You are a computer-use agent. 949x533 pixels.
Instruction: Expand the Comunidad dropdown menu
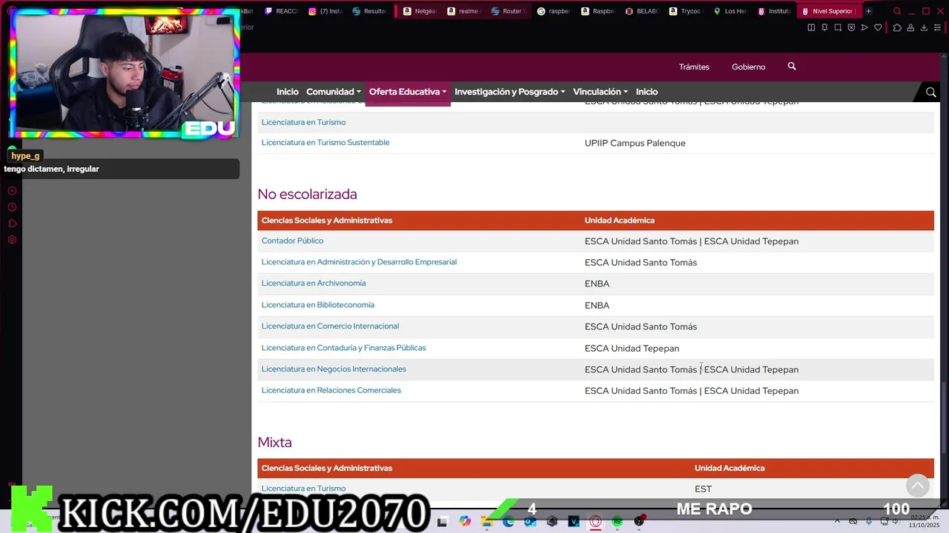[x=334, y=92]
